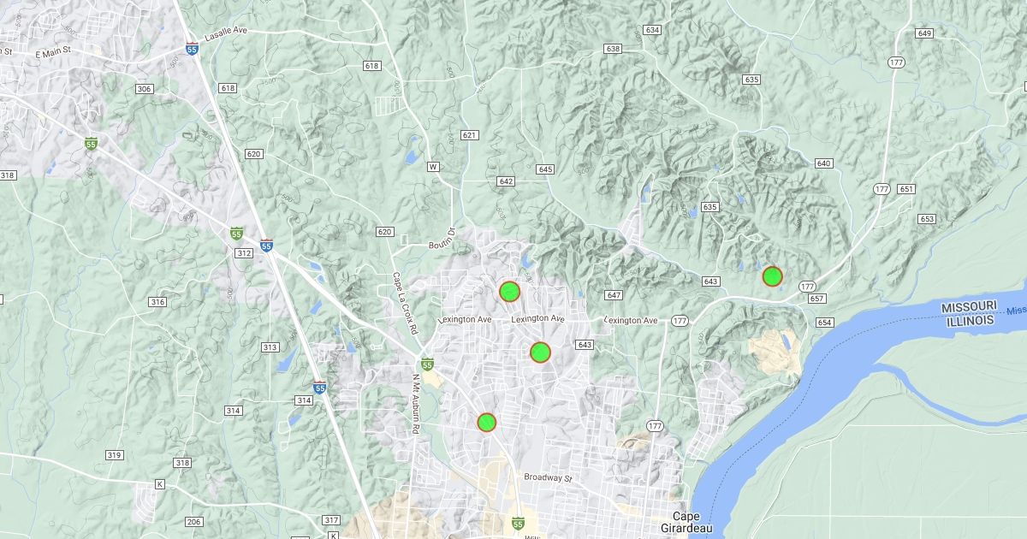The width and height of the screenshot is (1027, 539).
Task: Select the route 649 shield
Action: click(923, 33)
